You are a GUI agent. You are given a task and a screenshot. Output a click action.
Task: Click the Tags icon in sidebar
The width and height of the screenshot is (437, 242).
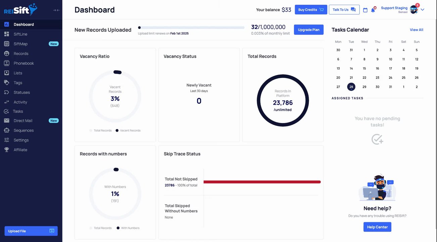click(x=6, y=83)
